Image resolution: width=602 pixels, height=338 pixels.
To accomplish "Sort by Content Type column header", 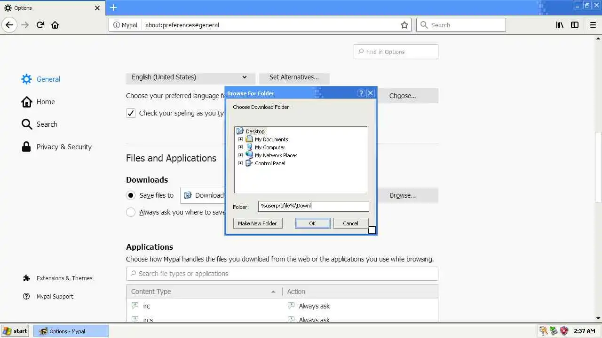I will [204, 292].
